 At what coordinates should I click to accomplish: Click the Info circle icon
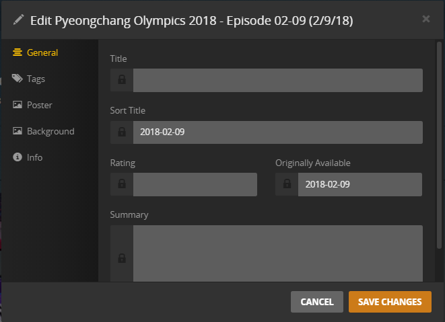click(x=18, y=157)
